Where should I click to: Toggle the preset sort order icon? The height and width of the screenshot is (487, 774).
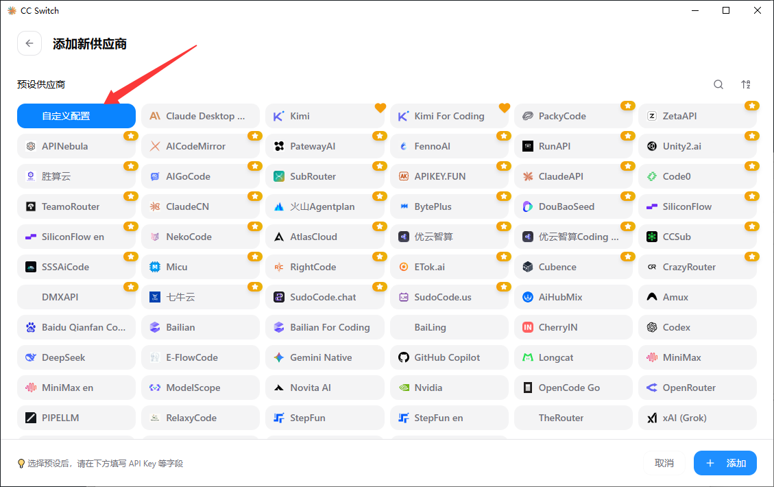746,84
